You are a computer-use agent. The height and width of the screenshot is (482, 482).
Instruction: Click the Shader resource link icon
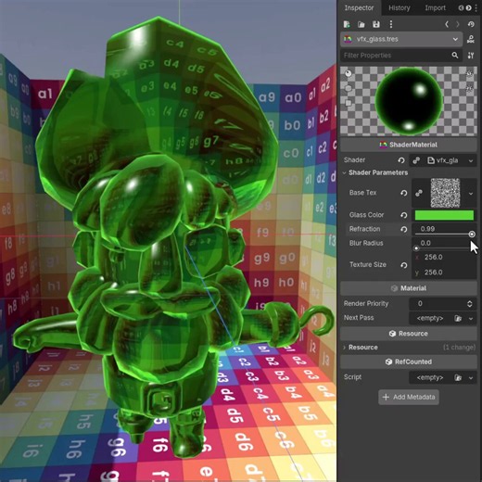(416, 160)
